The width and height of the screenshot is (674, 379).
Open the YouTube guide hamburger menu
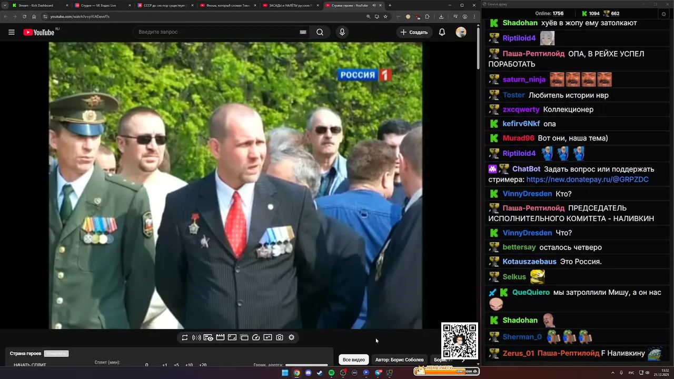point(12,32)
